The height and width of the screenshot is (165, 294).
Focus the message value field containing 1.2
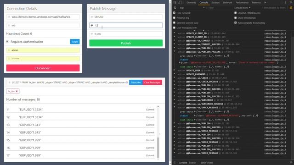126,26
